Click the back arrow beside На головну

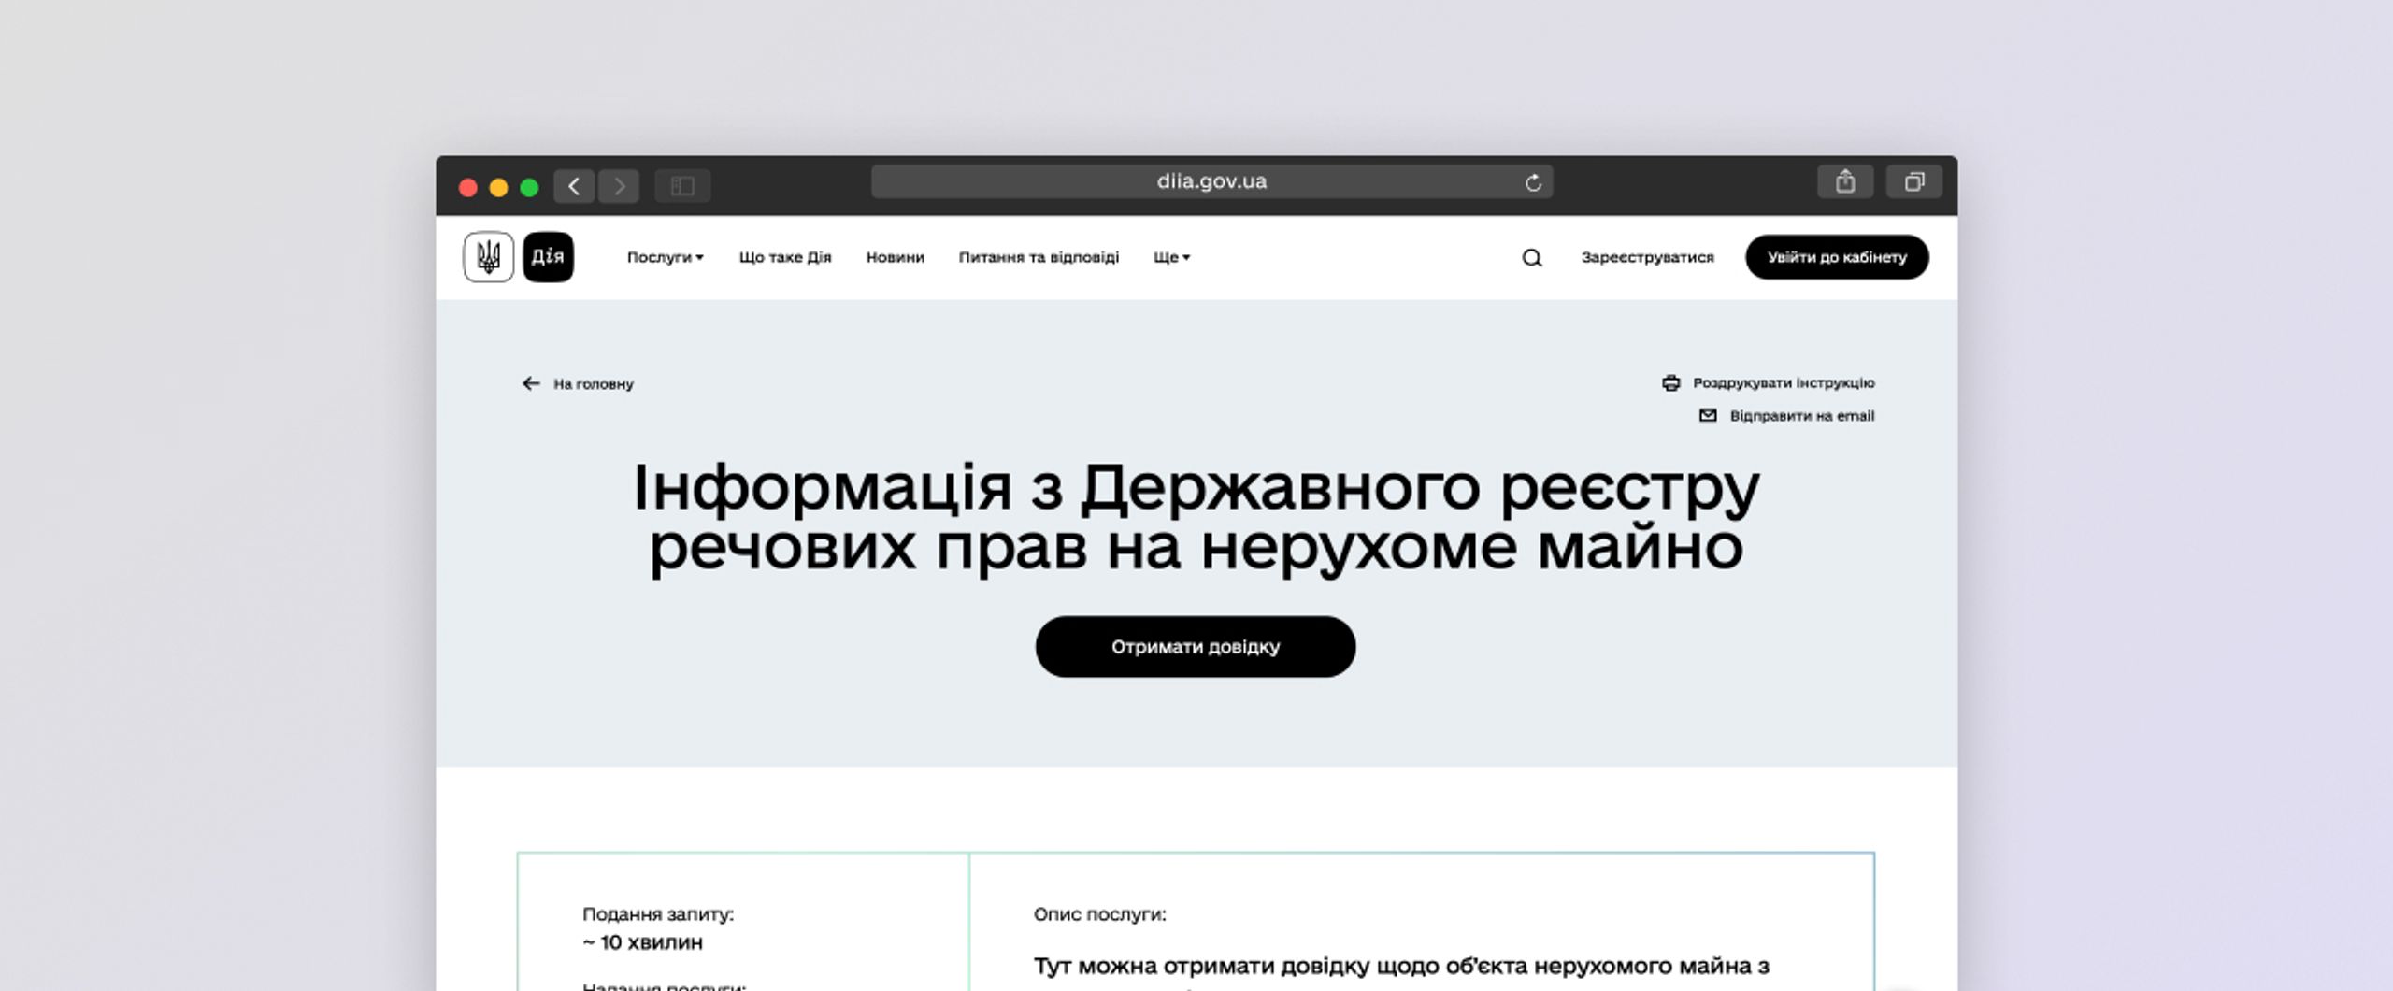[x=531, y=382]
